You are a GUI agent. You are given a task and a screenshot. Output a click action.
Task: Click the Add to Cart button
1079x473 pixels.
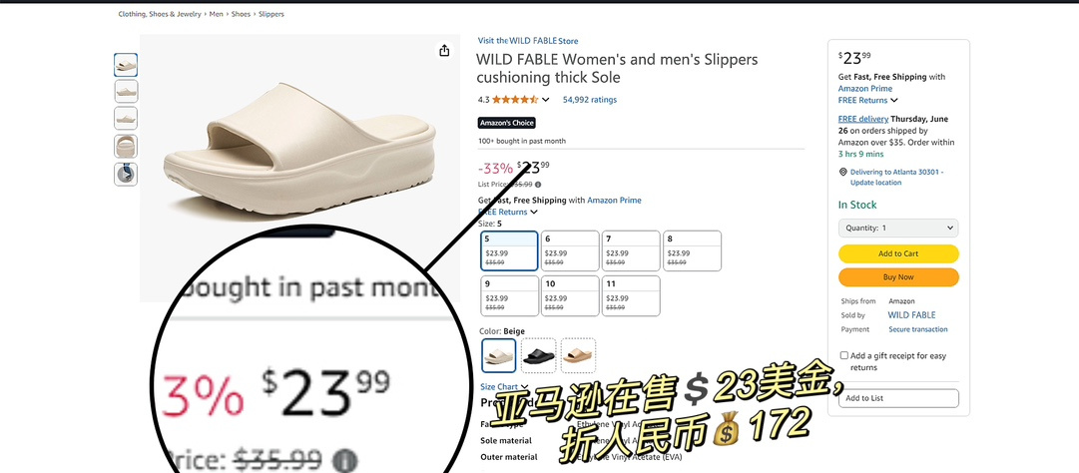[898, 253]
